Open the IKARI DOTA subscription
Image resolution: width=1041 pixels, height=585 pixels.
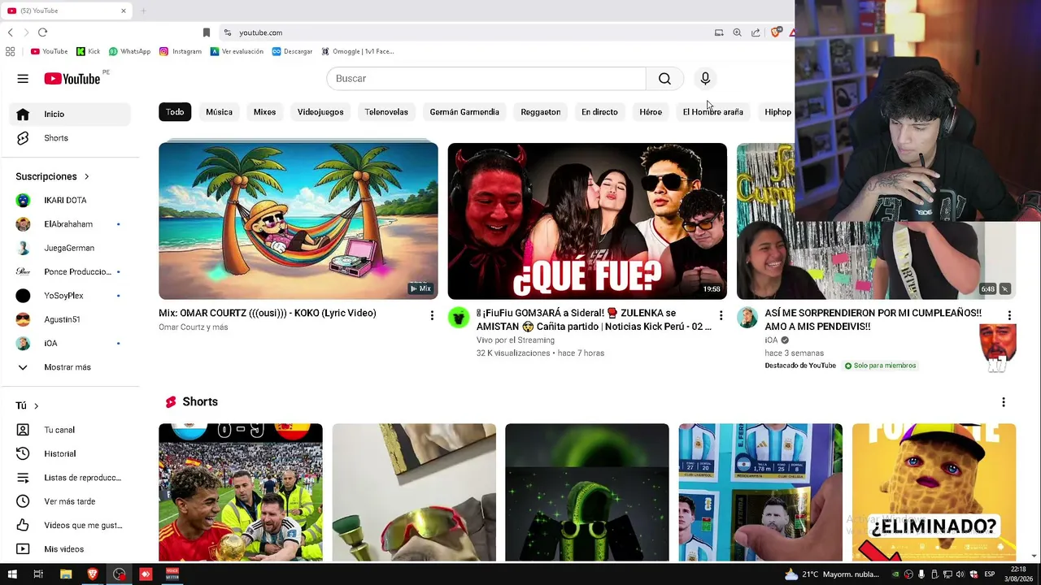click(x=70, y=201)
